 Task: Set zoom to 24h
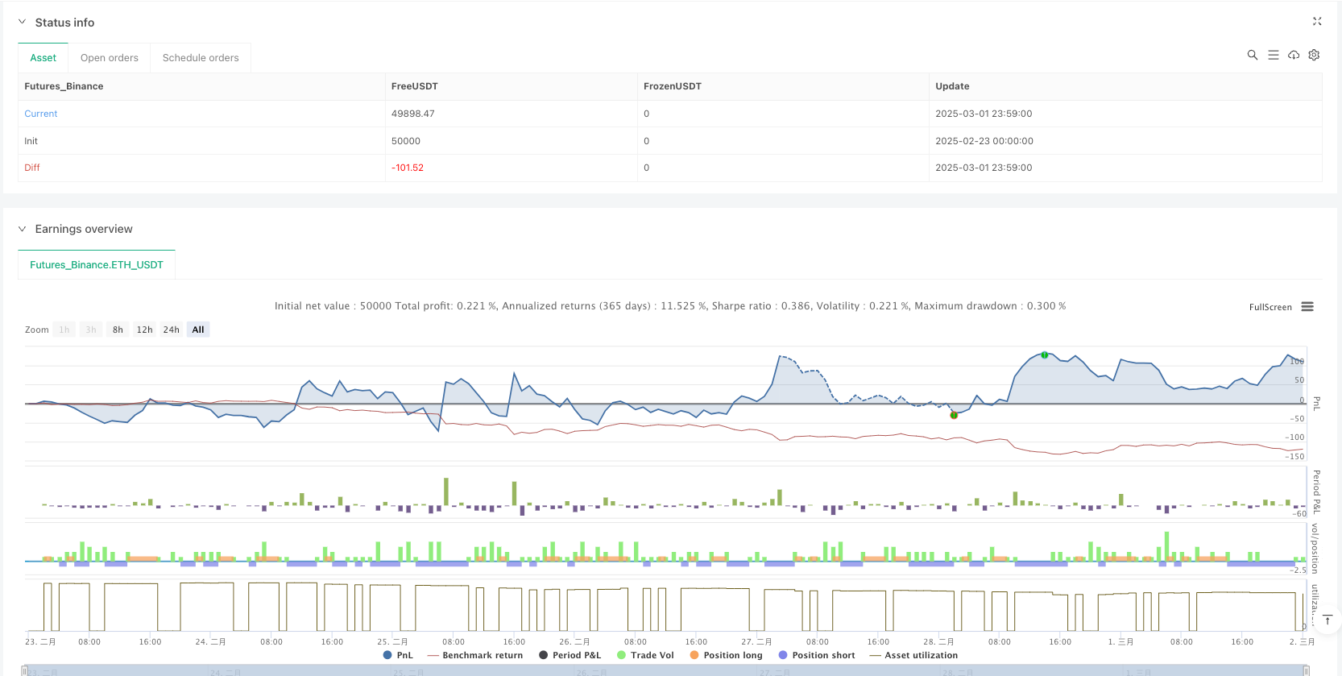click(x=172, y=330)
